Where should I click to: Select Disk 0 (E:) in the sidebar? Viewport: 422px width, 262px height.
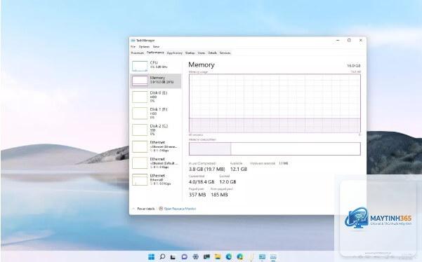pyautogui.click(x=156, y=97)
